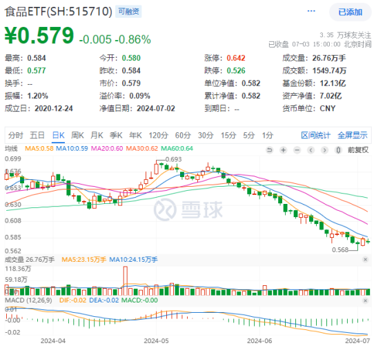The height and width of the screenshot is (350, 374).
Task: Click the 净值日期 2024-07-02 value
Action: 156,108
